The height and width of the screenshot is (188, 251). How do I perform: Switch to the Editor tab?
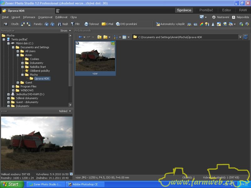coord(226,10)
